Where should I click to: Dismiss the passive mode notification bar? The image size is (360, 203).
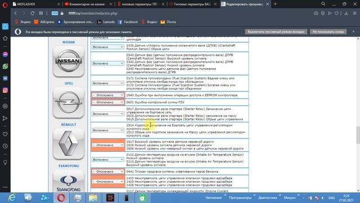(x=353, y=32)
